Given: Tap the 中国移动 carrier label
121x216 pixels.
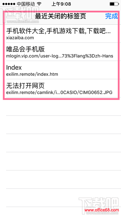Looking at the screenshot, I should tap(26, 4).
